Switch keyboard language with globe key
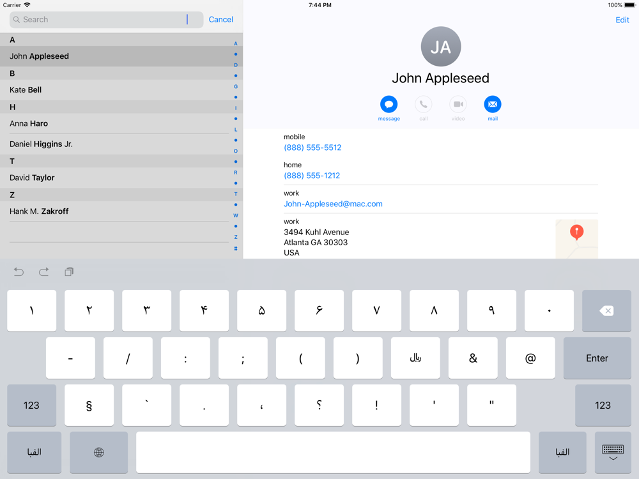This screenshot has width=639, height=479. click(x=98, y=452)
